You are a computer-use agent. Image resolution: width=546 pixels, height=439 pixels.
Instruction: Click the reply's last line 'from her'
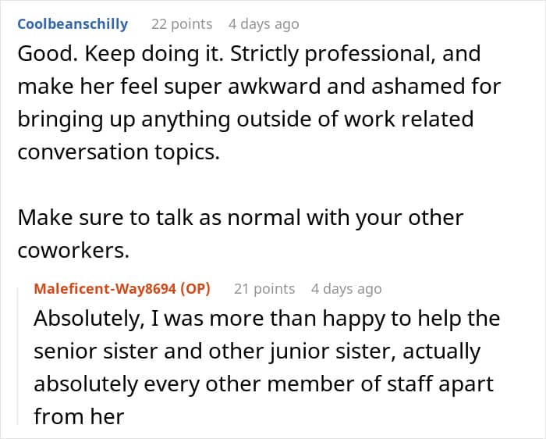click(x=79, y=416)
